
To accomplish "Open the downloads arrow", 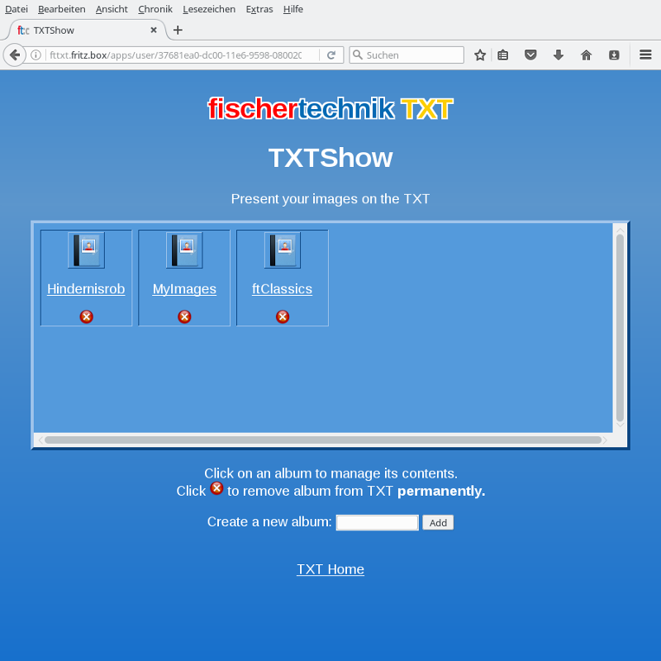I will tap(559, 55).
